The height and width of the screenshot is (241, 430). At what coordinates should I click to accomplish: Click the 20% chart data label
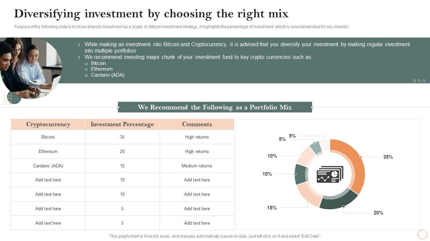click(x=378, y=213)
